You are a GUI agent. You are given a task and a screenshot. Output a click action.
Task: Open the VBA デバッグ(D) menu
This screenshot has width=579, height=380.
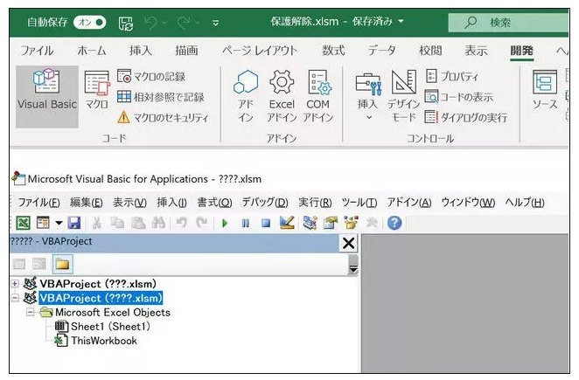[x=265, y=203]
